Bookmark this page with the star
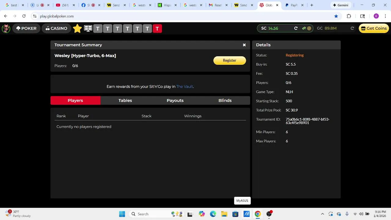Screen dimensions: 391x220 pos(336,16)
